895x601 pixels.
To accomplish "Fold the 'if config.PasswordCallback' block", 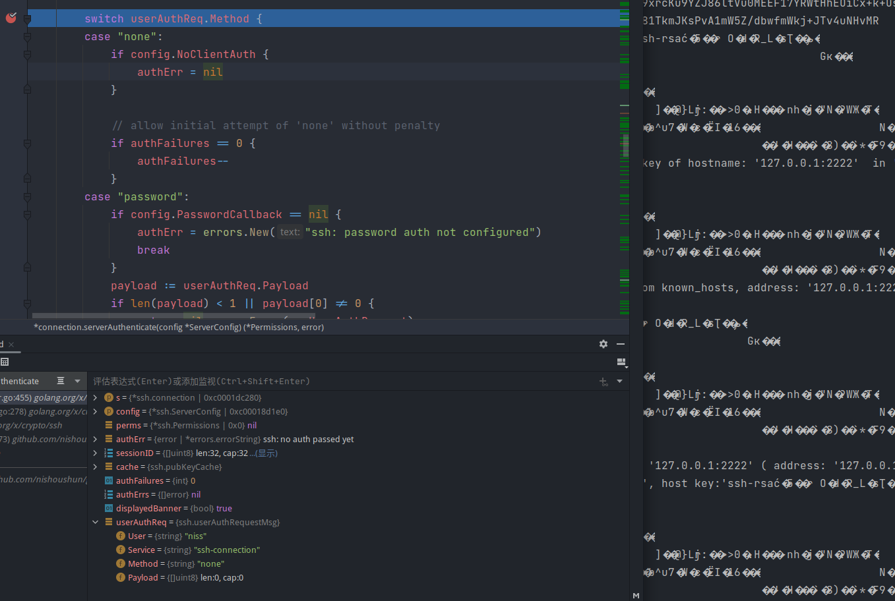I will (x=27, y=215).
